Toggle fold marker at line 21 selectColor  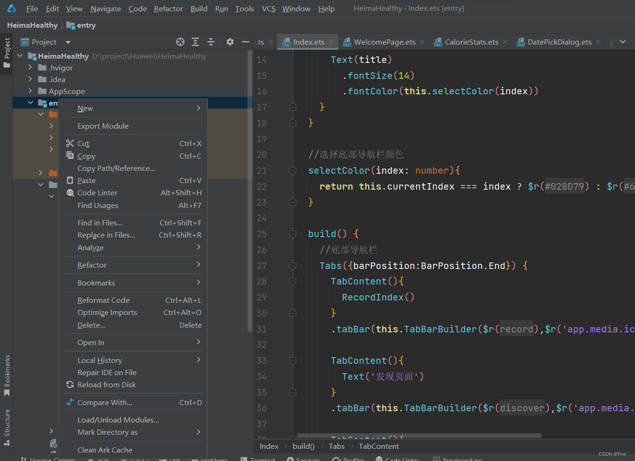[x=293, y=170]
